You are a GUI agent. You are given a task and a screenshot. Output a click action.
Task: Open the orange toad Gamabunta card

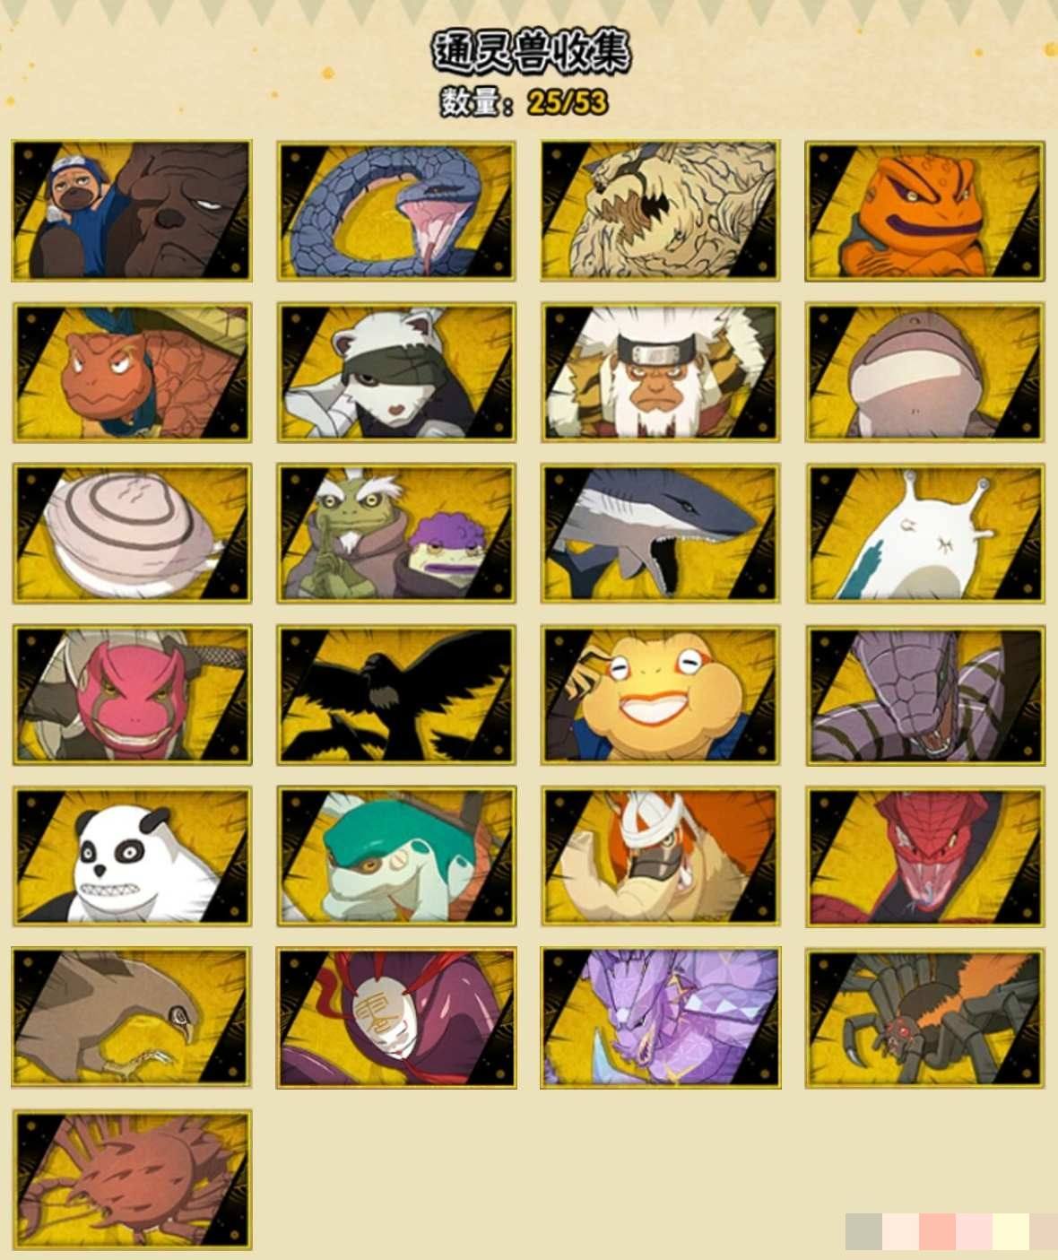925,211
